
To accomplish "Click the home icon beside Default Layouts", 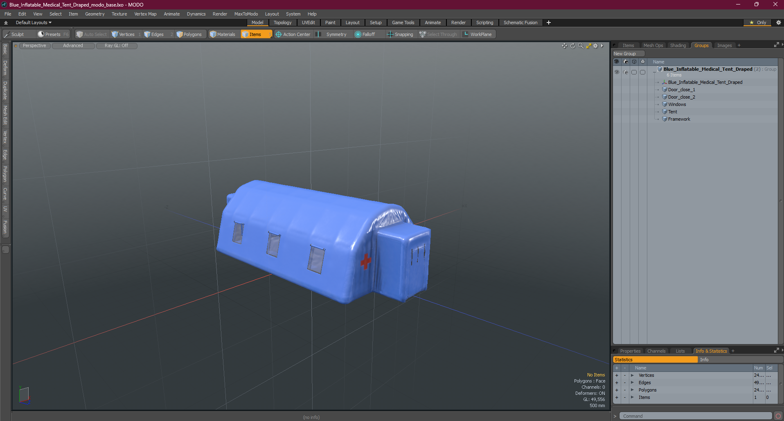I will pos(6,23).
